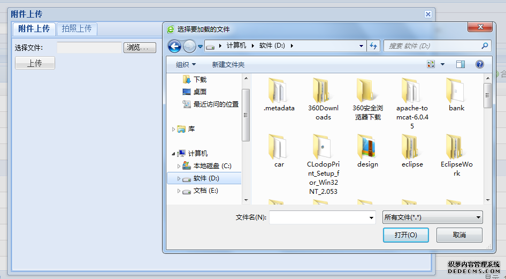
Task: Click the search magnifier icon
Action: pos(485,46)
